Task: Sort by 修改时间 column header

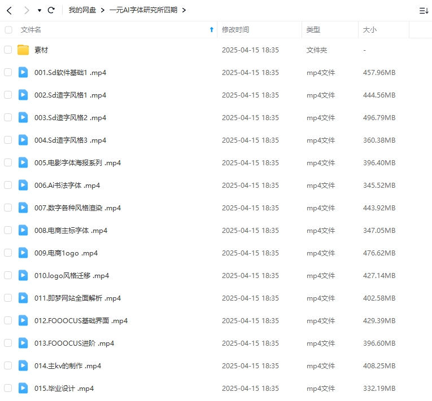Action: [x=235, y=29]
